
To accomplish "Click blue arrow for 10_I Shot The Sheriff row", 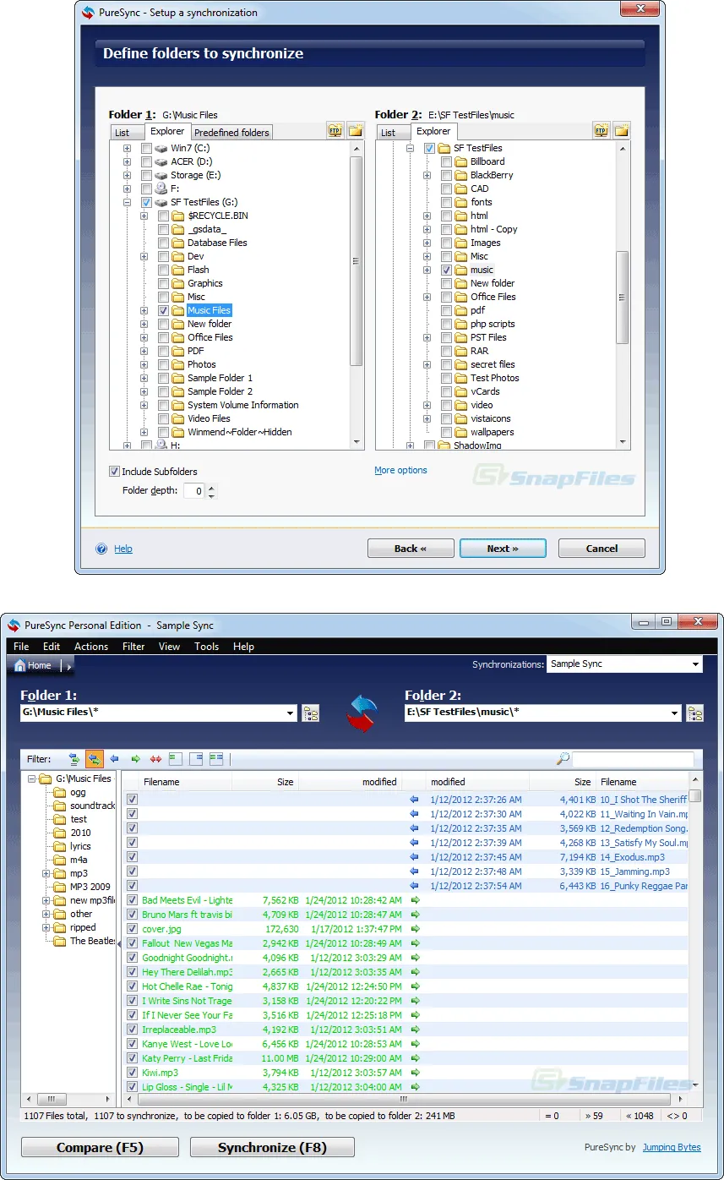I will 414,800.
